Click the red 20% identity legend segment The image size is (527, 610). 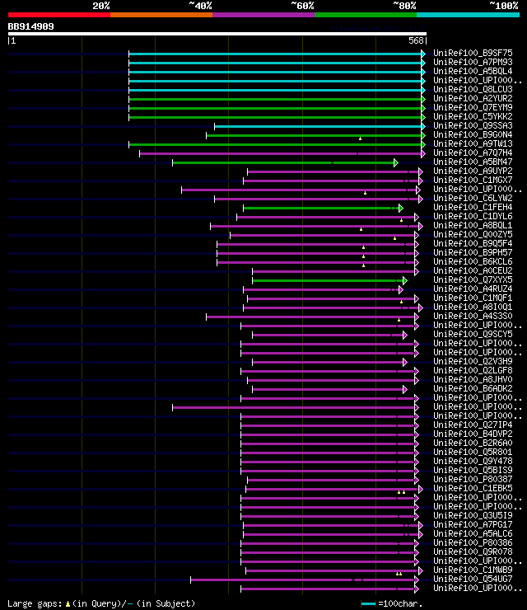pyautogui.click(x=59, y=15)
